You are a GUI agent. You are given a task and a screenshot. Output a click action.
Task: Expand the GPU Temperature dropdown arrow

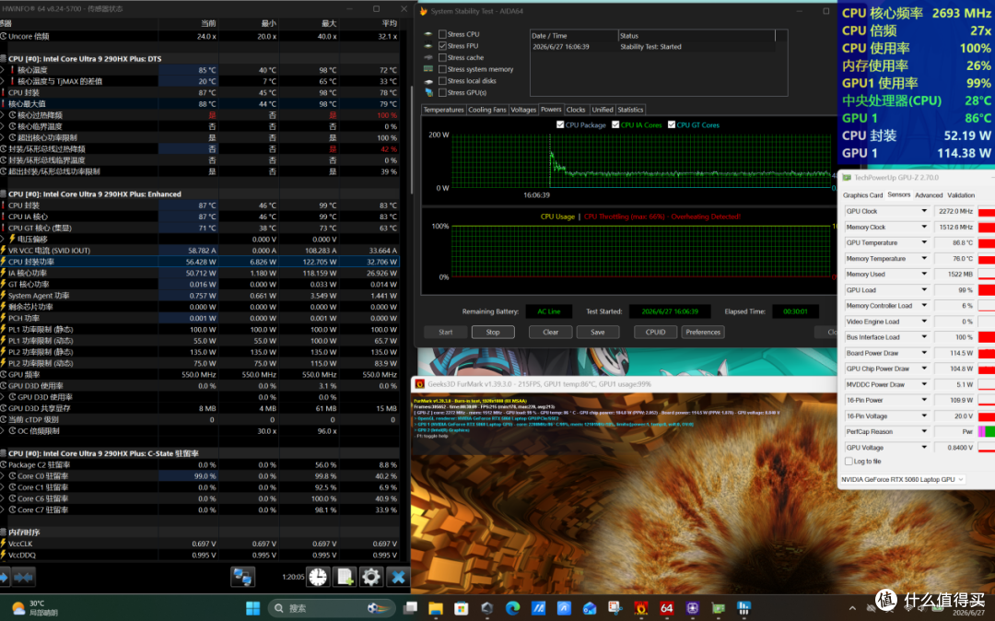tap(924, 242)
